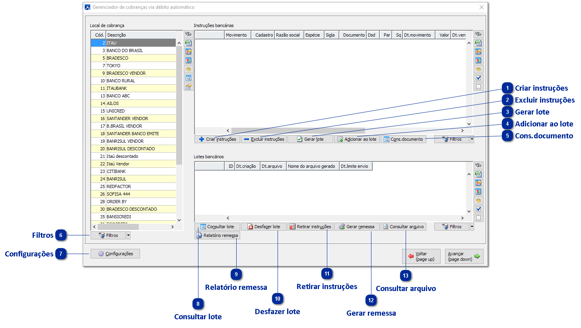Image resolution: width=581 pixels, height=328 pixels.
Task: Select the UNICRED row
Action: (133, 111)
